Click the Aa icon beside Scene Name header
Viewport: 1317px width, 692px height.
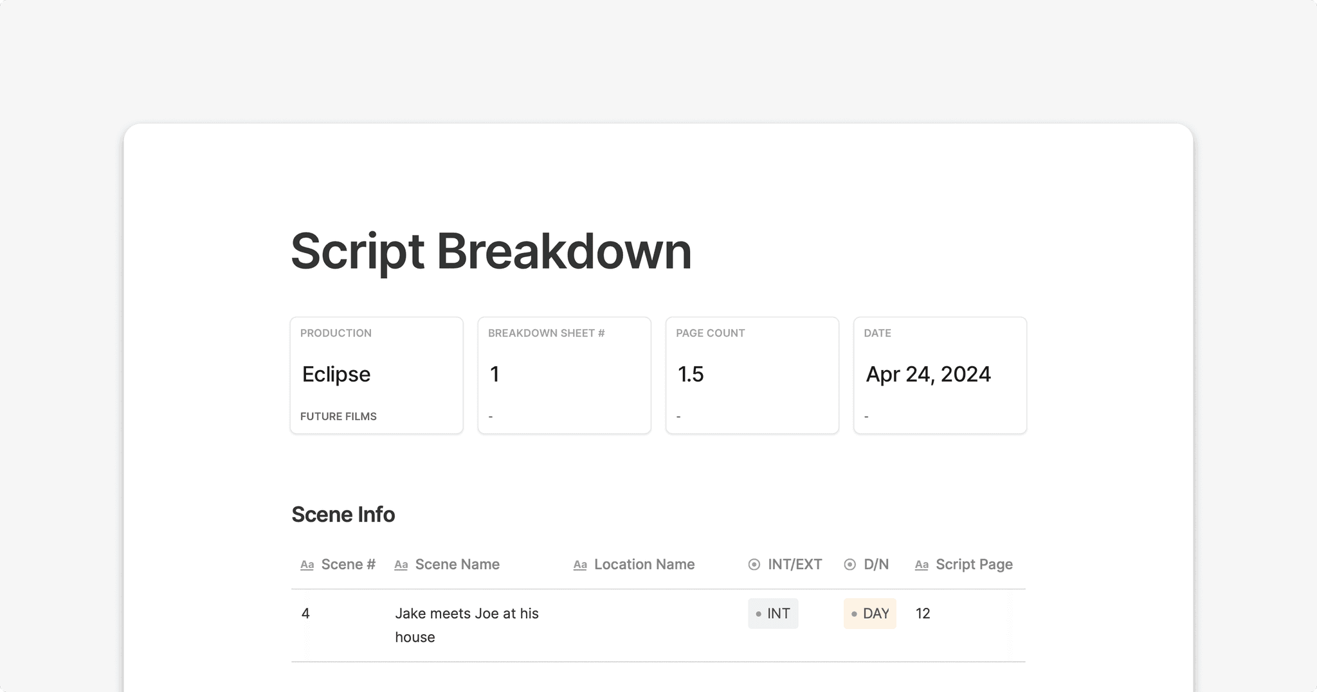pos(401,564)
